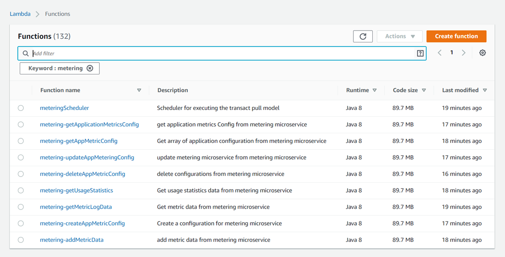Image resolution: width=505 pixels, height=257 pixels.
Task: Sort the Code size column using its arrow
Action: pyautogui.click(x=424, y=90)
